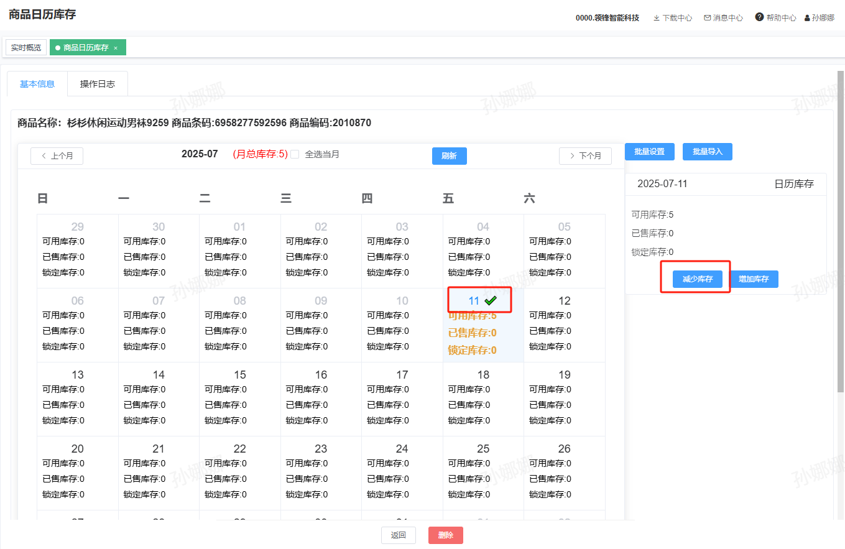Open the download center icon

coord(656,18)
